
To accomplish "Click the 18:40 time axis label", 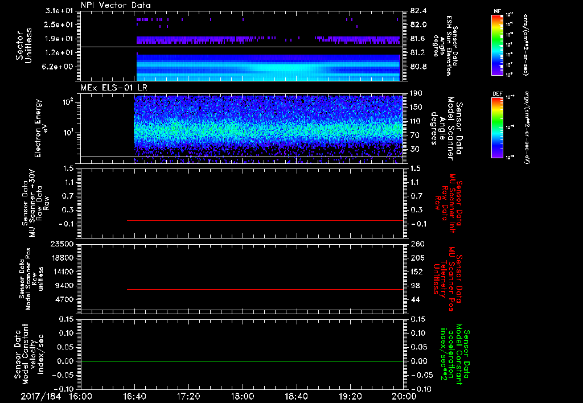I will pyautogui.click(x=296, y=396).
